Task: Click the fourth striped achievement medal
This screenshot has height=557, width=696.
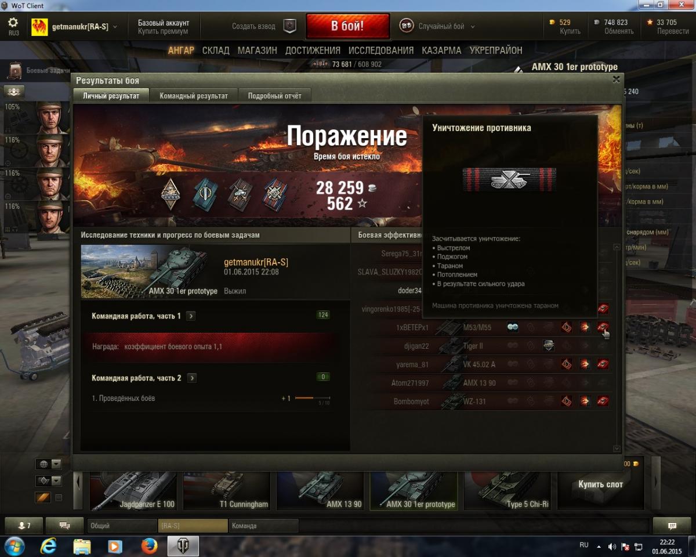Action: (275, 194)
